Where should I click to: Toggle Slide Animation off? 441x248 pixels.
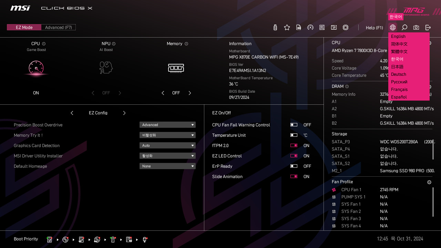[294, 176]
